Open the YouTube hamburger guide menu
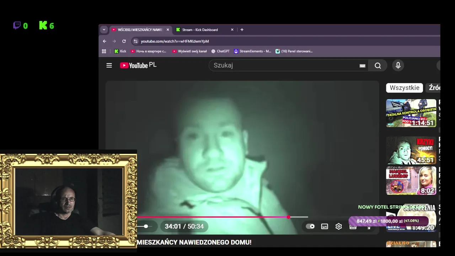 (x=109, y=65)
